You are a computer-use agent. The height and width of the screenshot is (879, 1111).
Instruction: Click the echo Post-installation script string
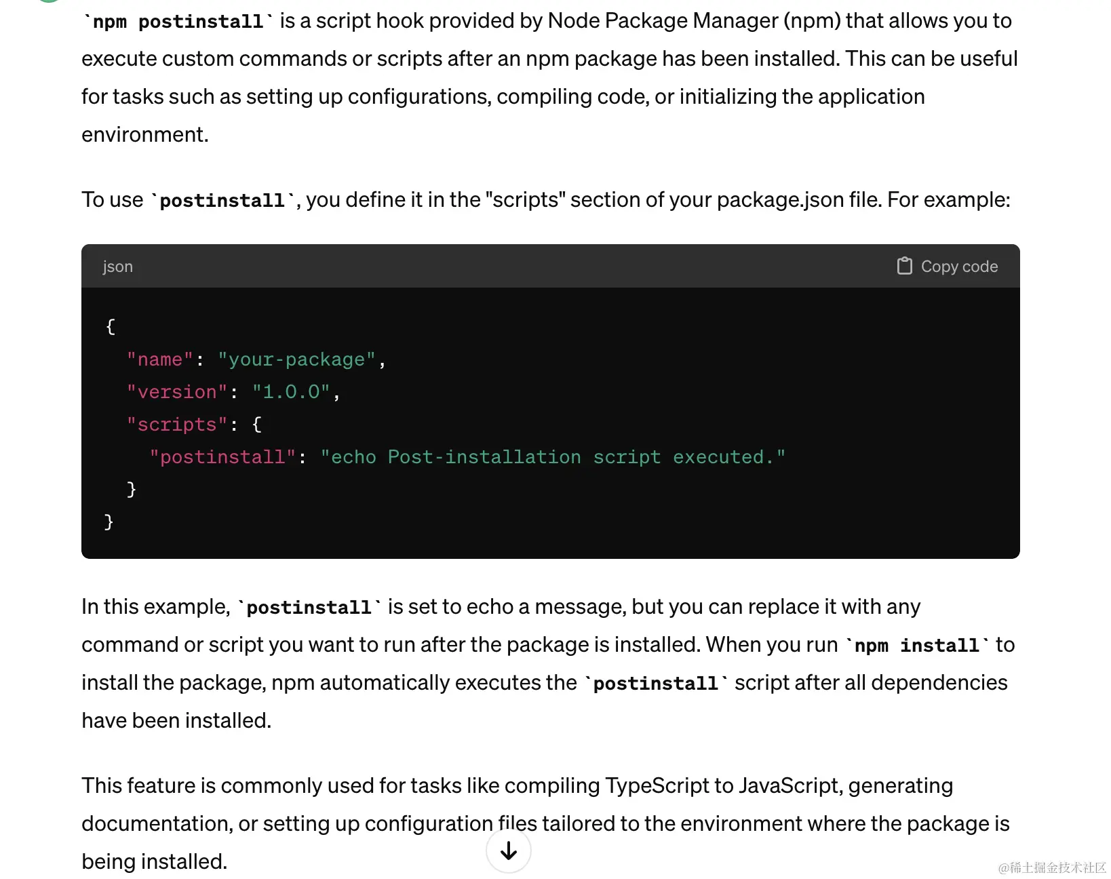pyautogui.click(x=553, y=457)
